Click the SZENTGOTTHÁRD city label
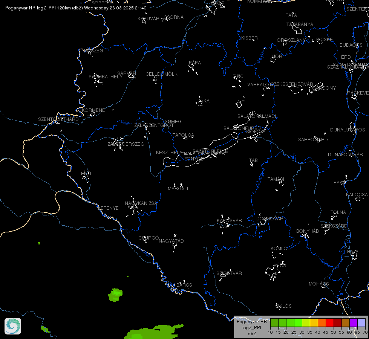 coord(58,119)
